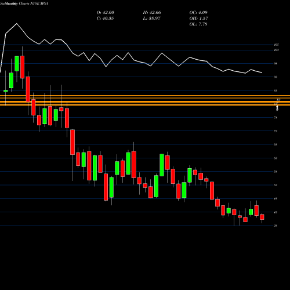The height and width of the screenshot is (290, 290).
Task: Click the last red candlestick on the right
Action: (262, 217)
